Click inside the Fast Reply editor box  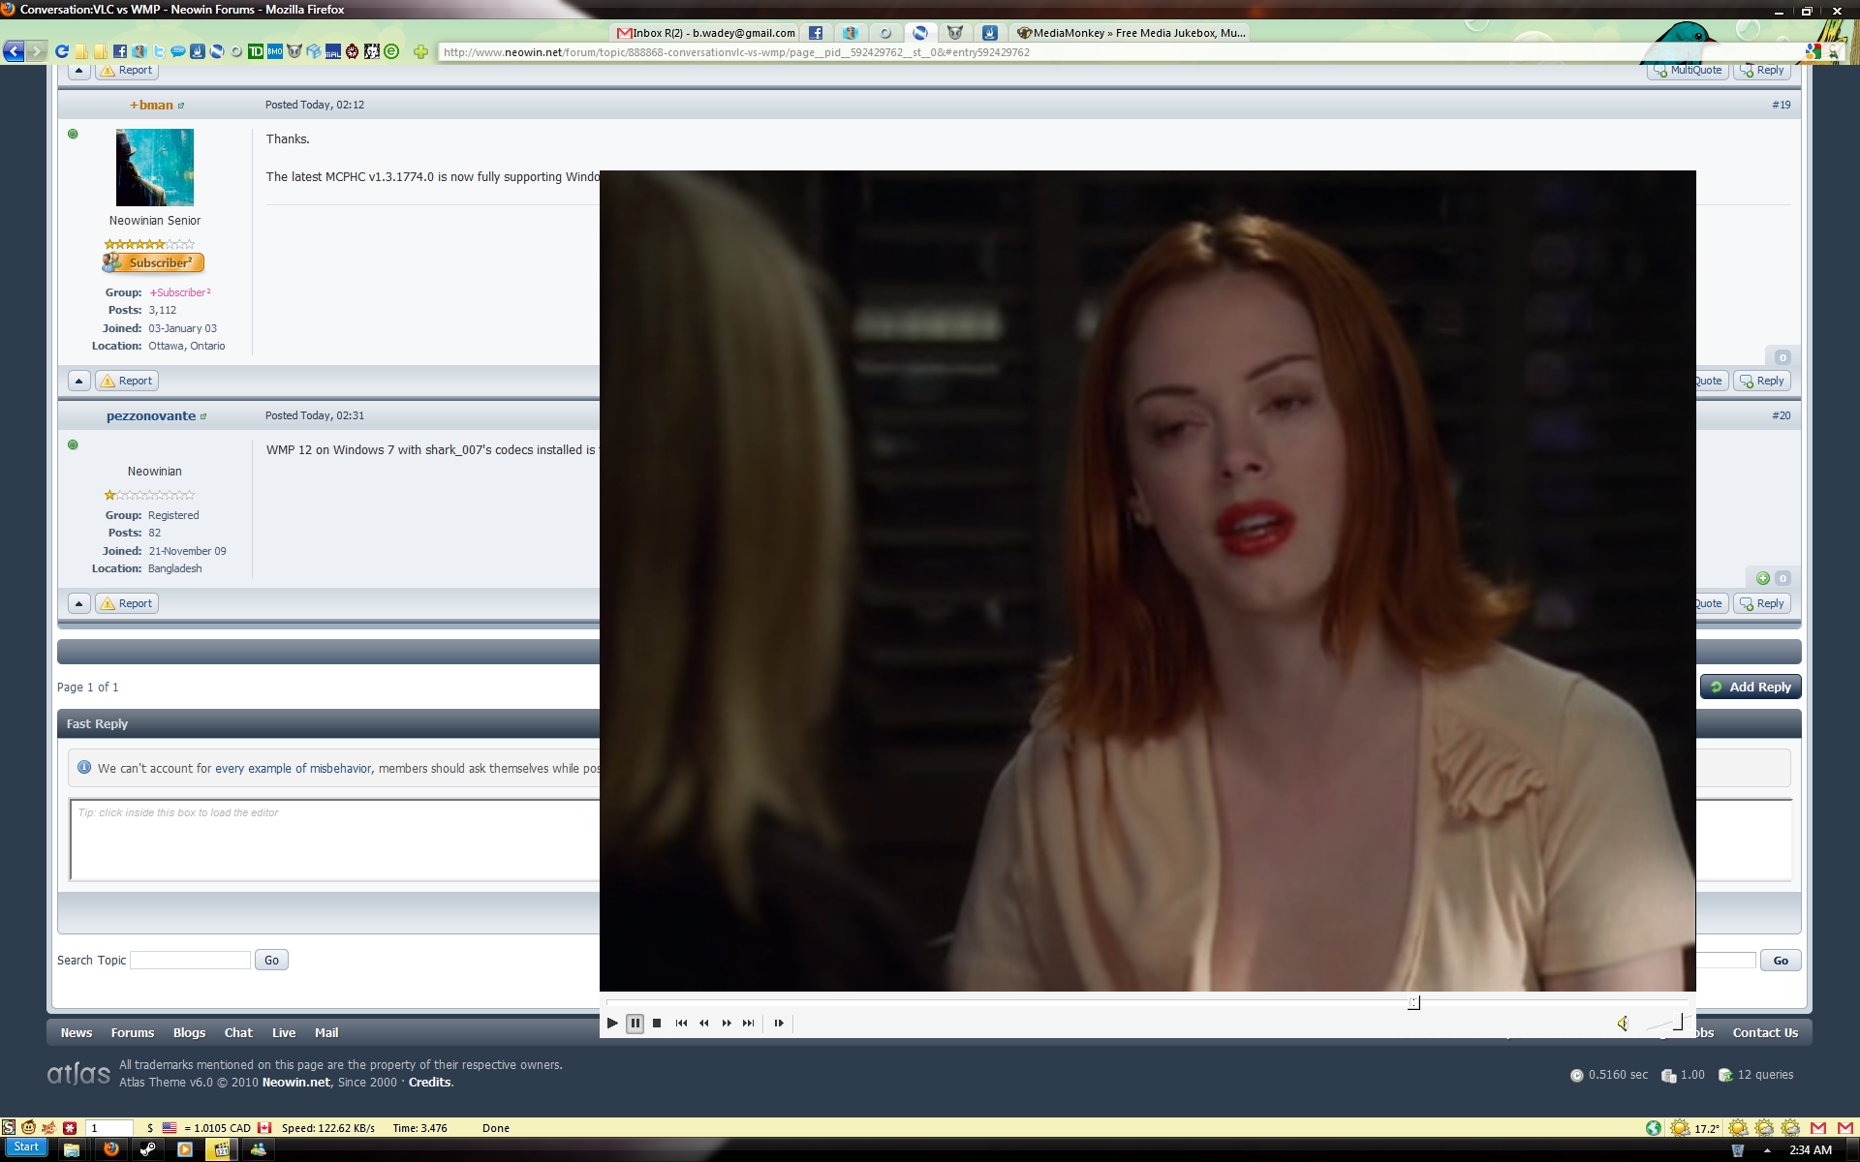tap(335, 840)
